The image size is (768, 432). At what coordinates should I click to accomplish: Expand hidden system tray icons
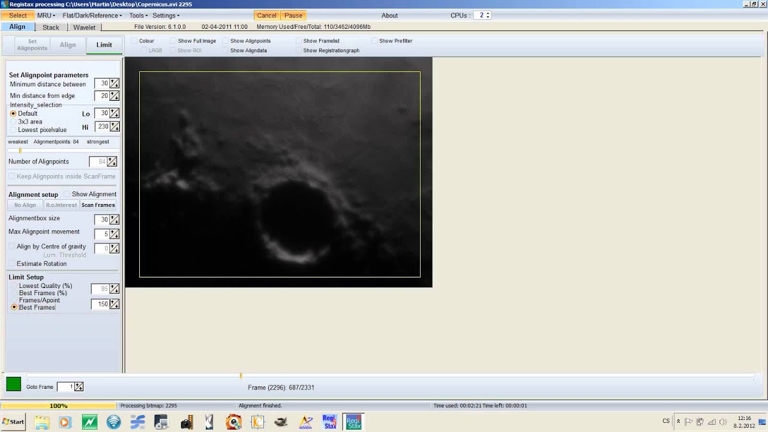(677, 422)
